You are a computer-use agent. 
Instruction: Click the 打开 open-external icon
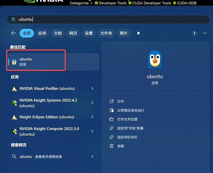pyautogui.click(x=112, y=101)
